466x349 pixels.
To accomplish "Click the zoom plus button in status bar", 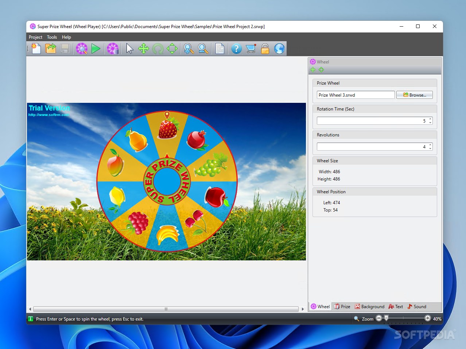I will tap(428, 318).
